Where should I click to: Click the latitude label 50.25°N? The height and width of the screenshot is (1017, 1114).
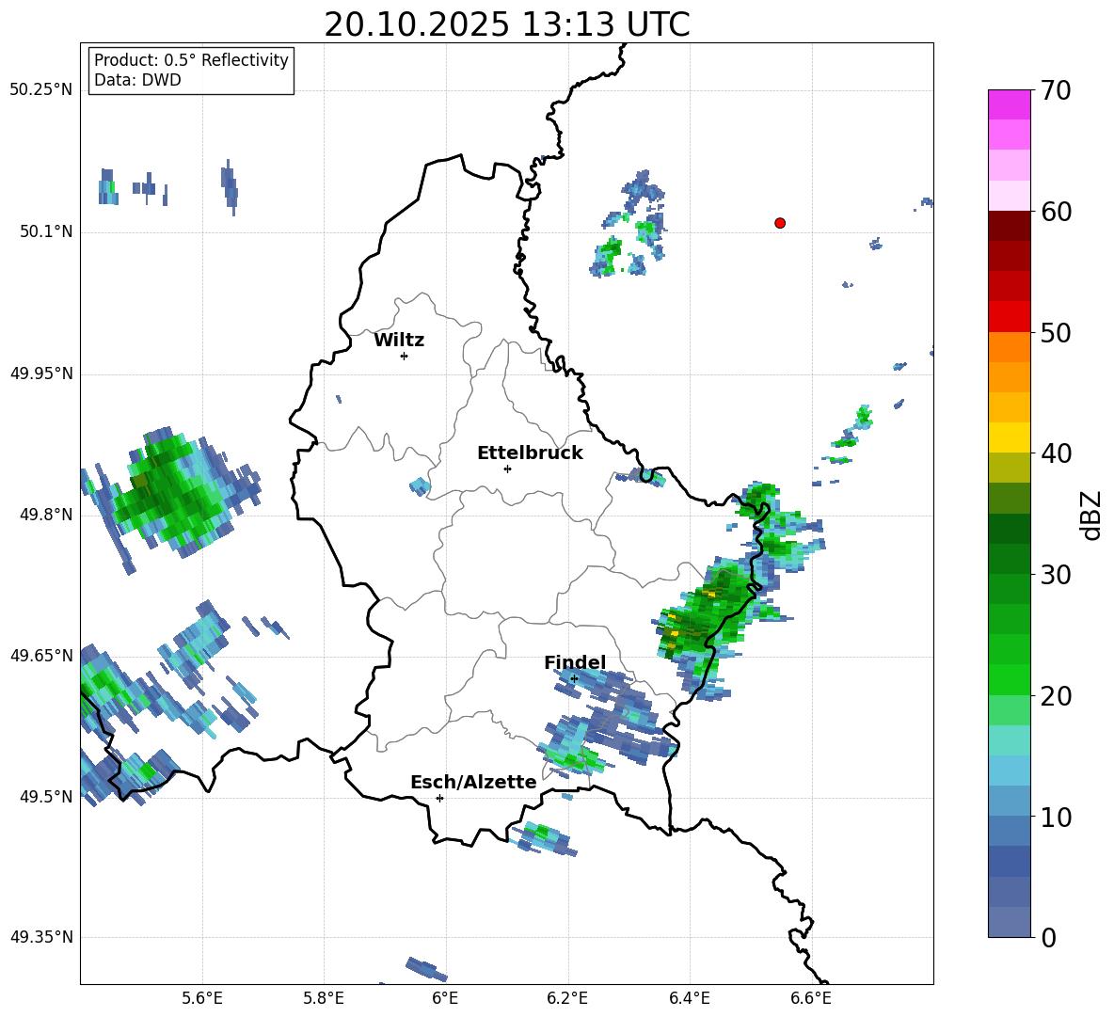coord(41,90)
